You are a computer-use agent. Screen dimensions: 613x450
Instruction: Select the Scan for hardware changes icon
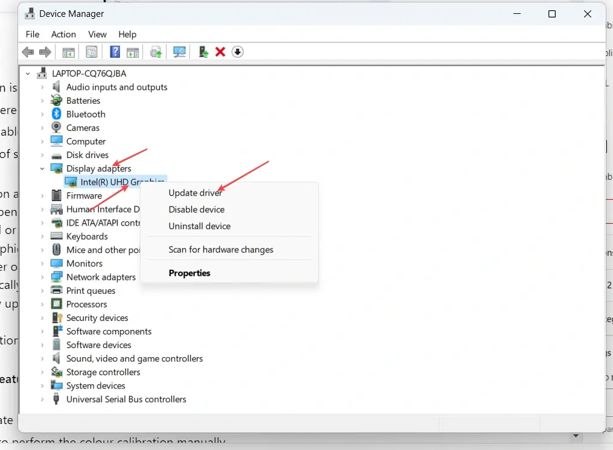click(179, 52)
